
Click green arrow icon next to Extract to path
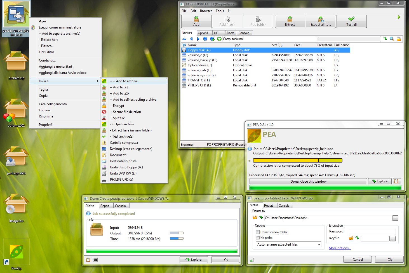coord(261,218)
